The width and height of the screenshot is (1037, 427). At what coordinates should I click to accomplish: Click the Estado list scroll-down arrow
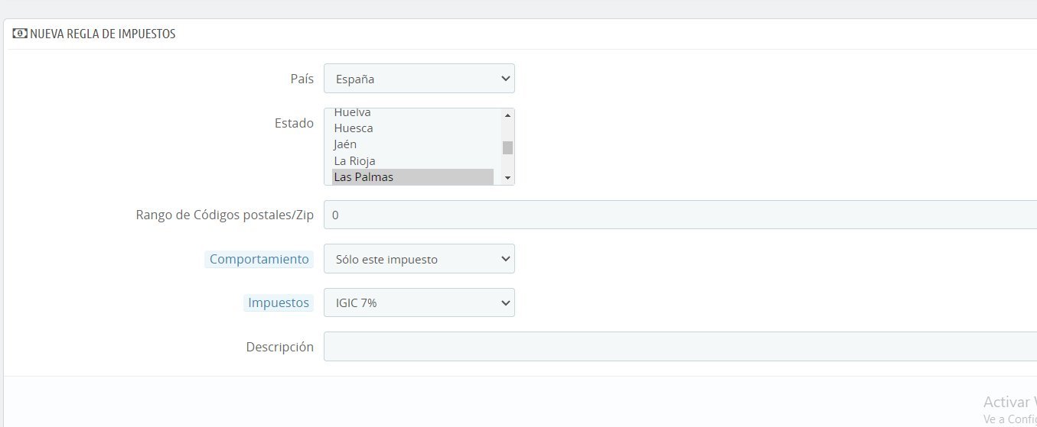[x=507, y=178]
